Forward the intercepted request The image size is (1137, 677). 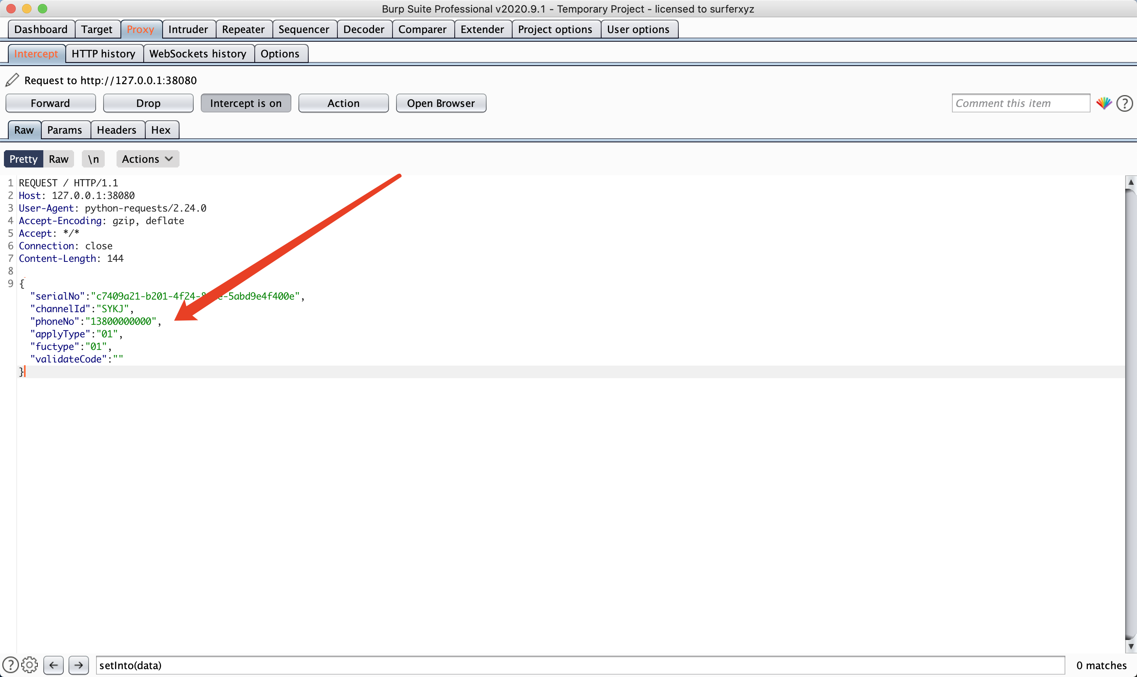pos(50,103)
